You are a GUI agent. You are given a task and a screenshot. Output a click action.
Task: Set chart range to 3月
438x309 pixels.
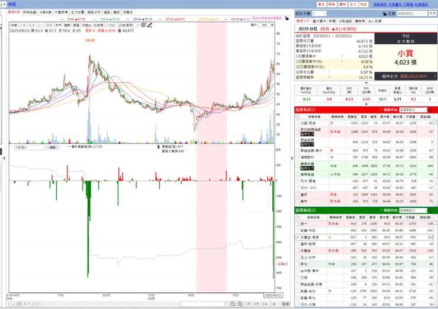(x=248, y=304)
